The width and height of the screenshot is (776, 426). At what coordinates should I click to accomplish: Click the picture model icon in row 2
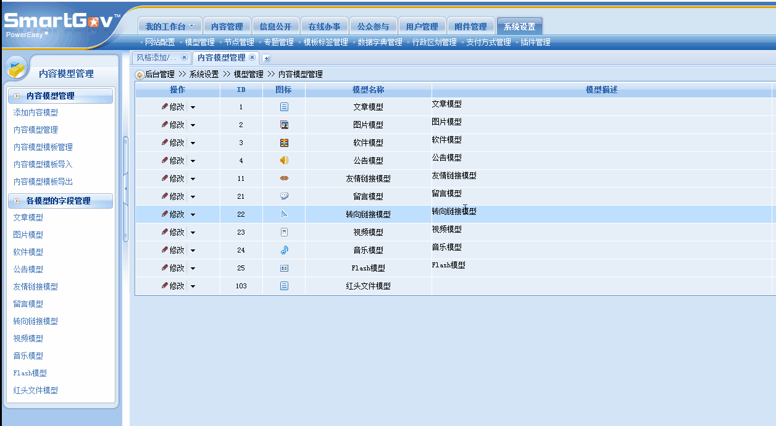pyautogui.click(x=284, y=125)
